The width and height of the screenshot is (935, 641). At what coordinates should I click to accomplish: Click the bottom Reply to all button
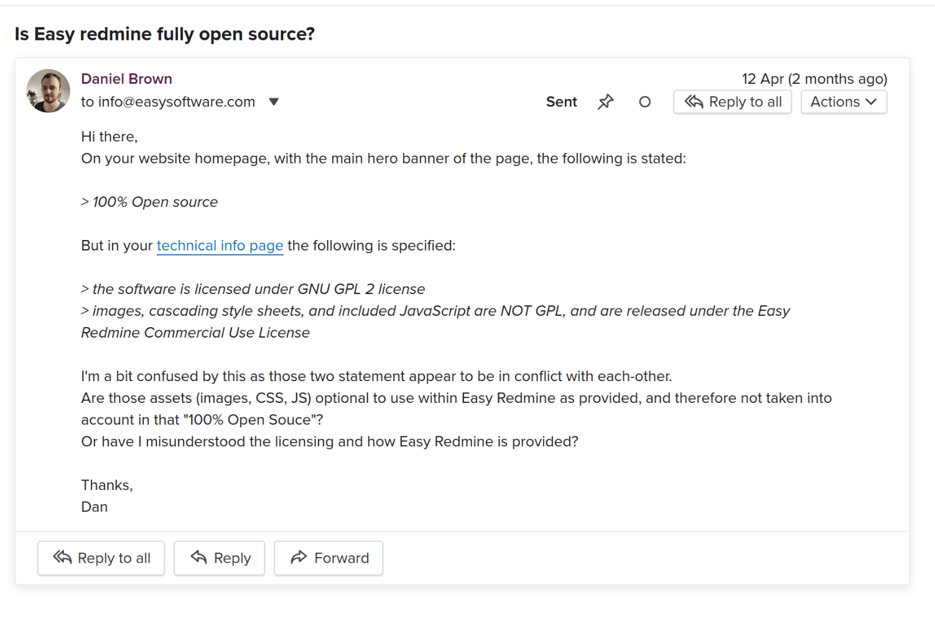point(101,558)
